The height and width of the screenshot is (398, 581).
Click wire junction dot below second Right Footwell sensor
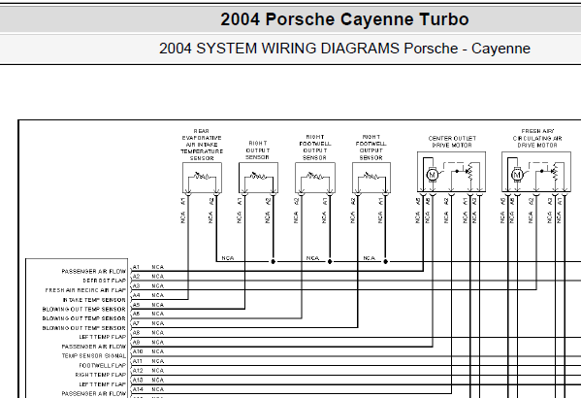point(385,261)
